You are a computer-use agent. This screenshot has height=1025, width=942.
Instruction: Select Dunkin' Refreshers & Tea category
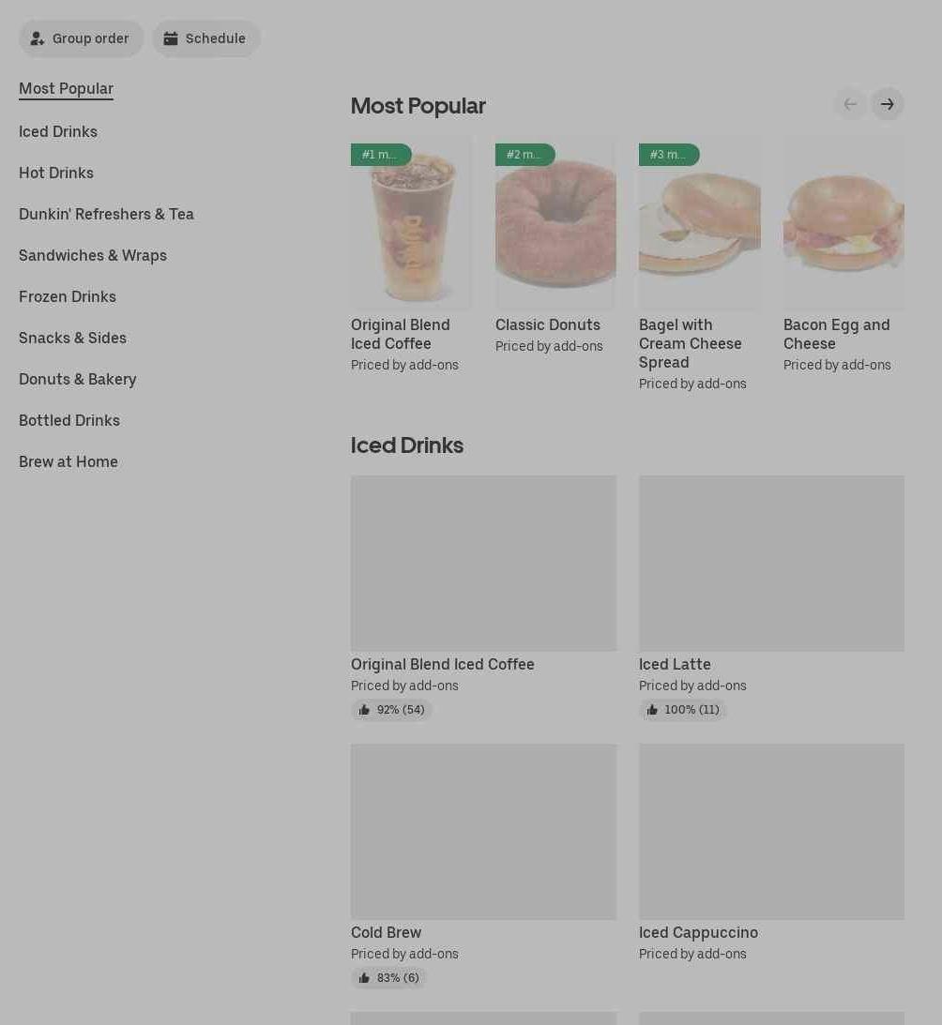(106, 214)
